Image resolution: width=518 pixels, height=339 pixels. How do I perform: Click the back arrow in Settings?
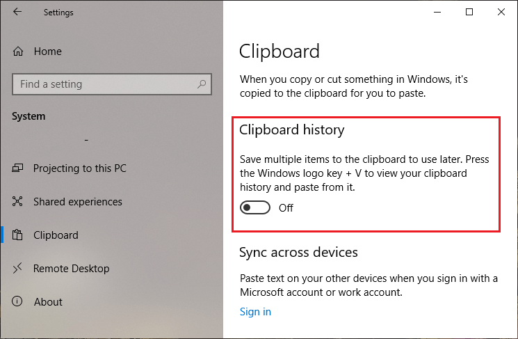(x=17, y=12)
